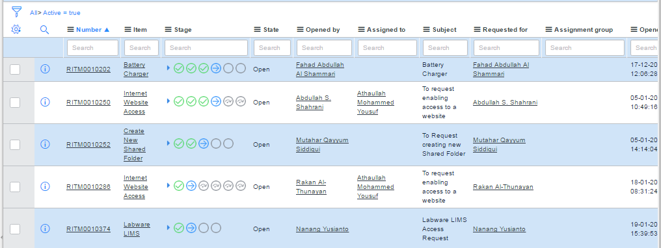This screenshot has height=248, width=661.
Task: Preview record RITM0010252 info icon
Action: point(45,144)
